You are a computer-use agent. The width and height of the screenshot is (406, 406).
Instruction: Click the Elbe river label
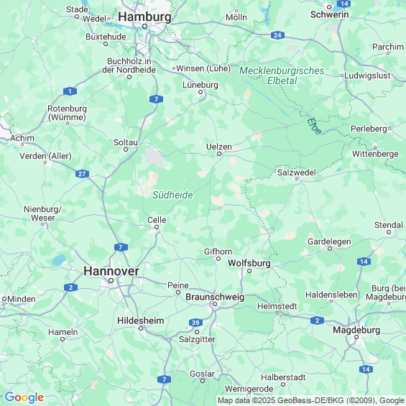click(x=315, y=126)
